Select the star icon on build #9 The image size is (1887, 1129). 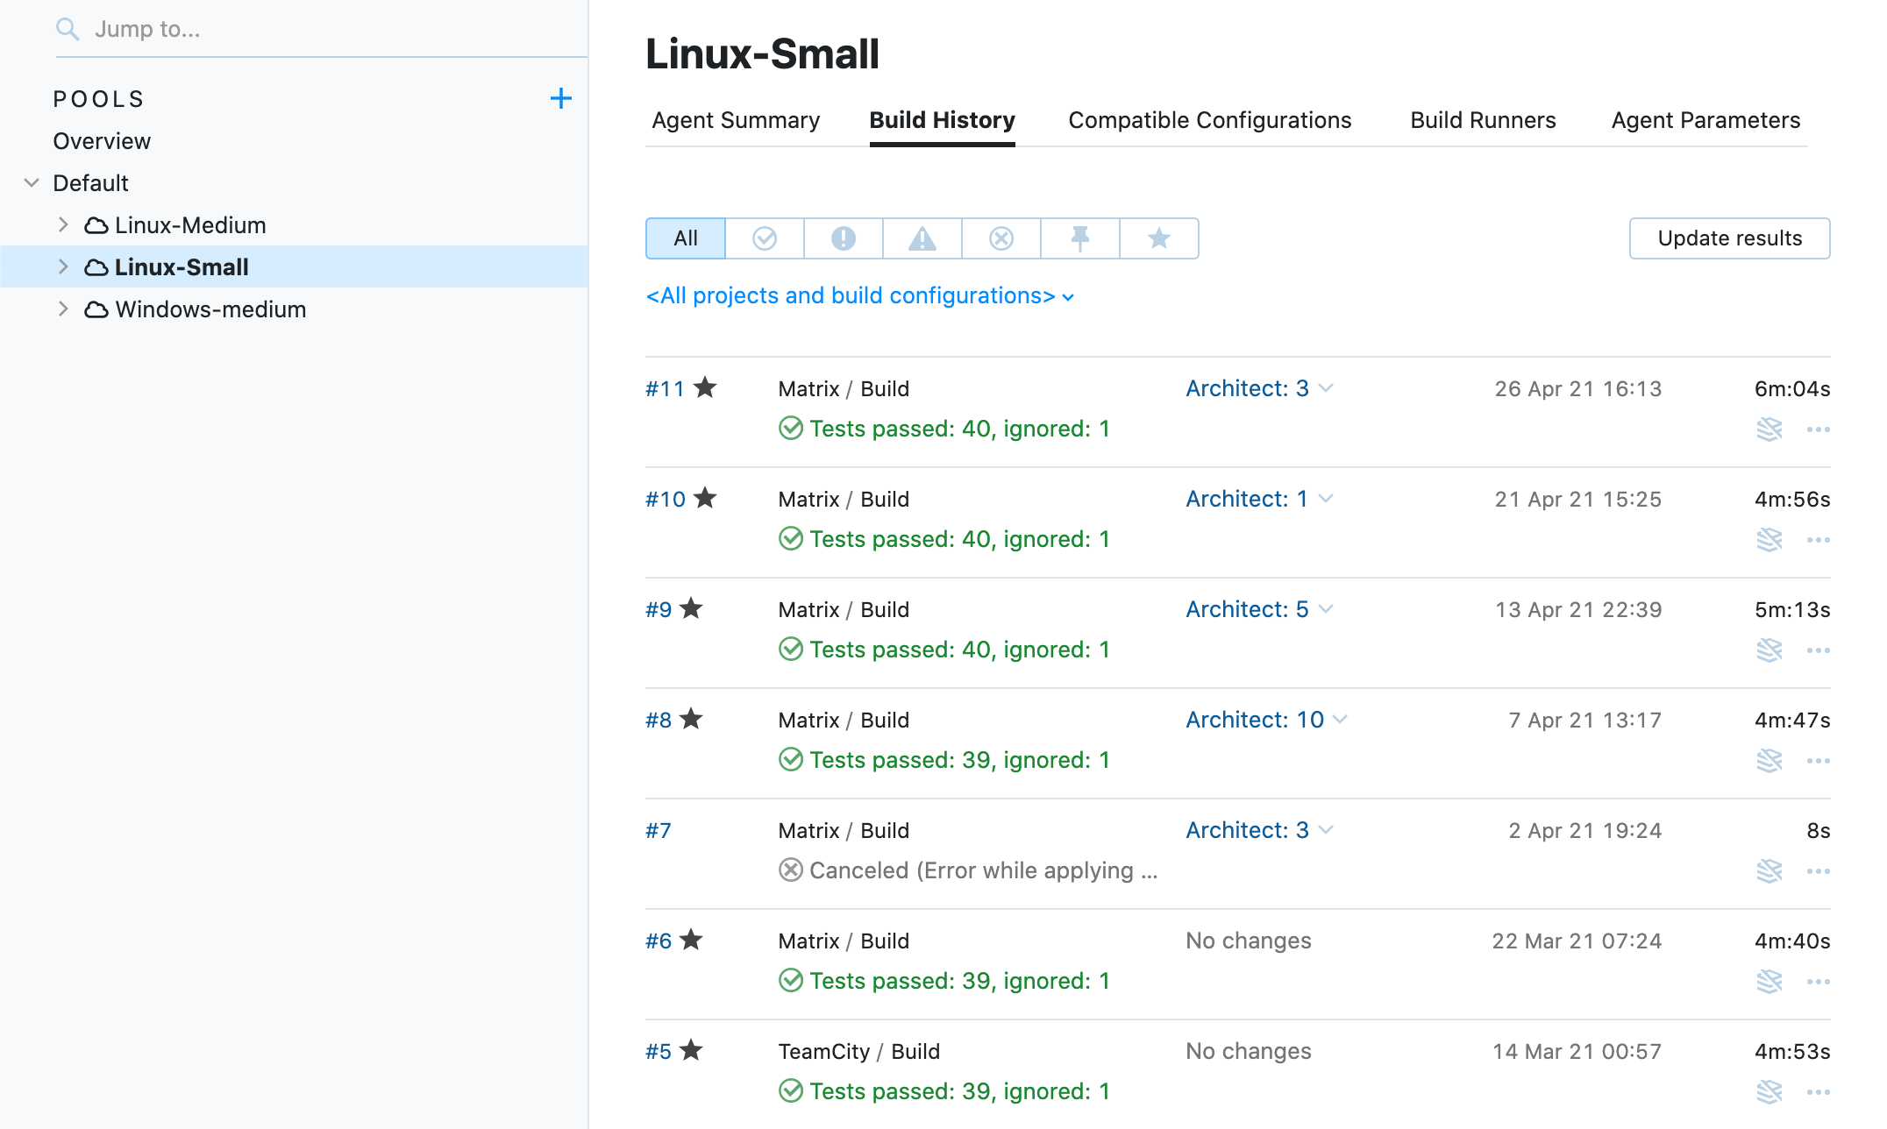[692, 607]
